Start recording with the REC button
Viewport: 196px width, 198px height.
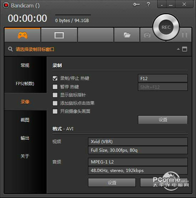(166, 27)
